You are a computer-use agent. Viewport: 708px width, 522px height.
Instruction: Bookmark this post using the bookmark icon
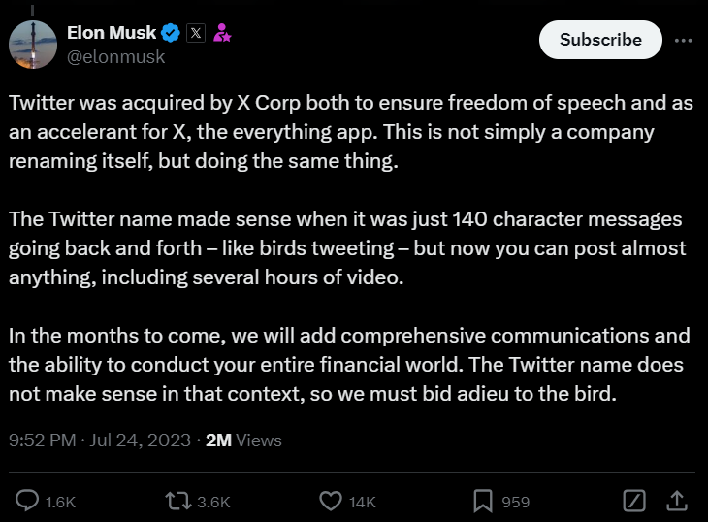[x=482, y=501]
